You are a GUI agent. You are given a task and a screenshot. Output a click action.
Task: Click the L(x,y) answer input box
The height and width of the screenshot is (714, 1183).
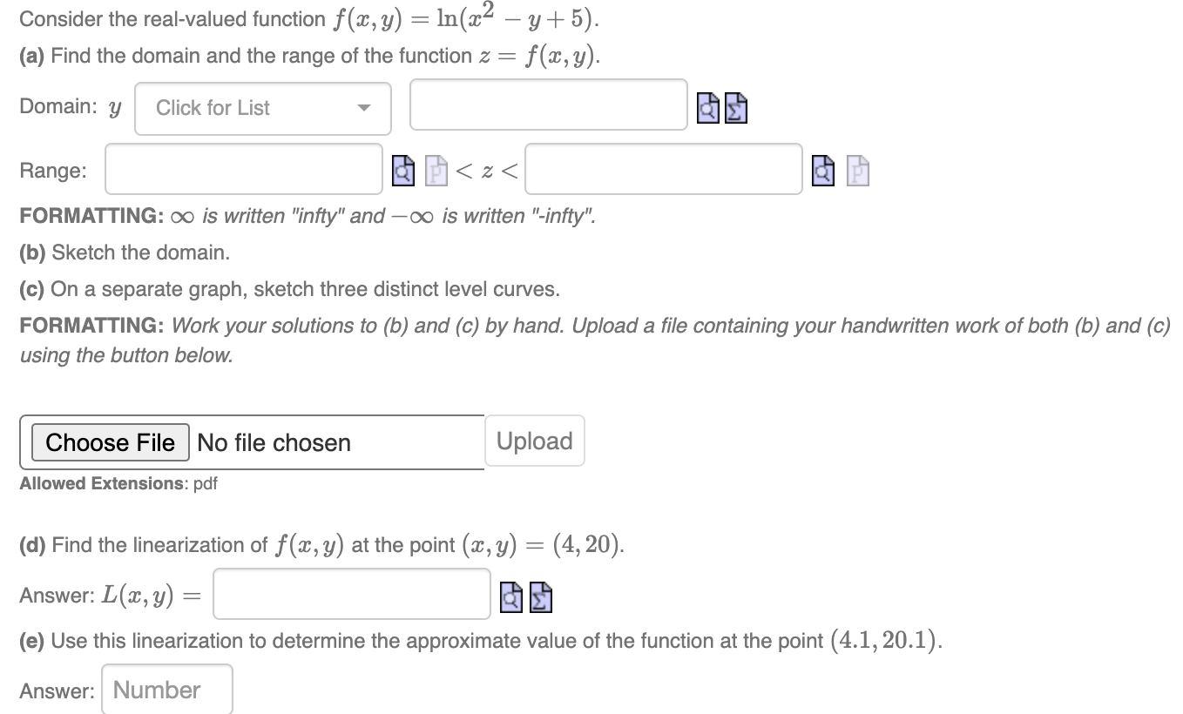tap(351, 594)
